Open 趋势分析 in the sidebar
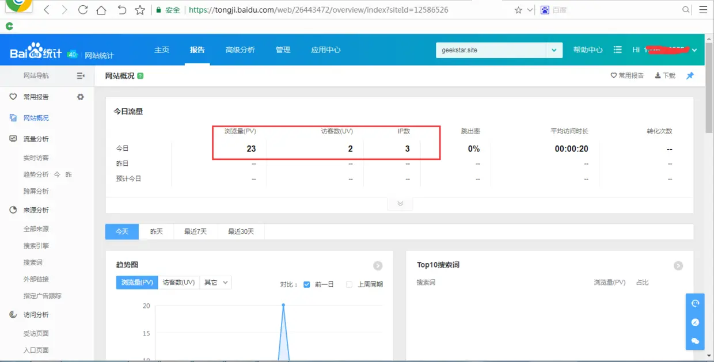The width and height of the screenshot is (714, 362). point(36,174)
